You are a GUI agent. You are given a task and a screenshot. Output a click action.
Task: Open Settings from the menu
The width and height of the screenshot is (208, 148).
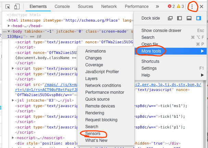click(171, 68)
